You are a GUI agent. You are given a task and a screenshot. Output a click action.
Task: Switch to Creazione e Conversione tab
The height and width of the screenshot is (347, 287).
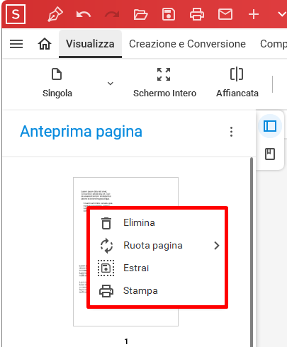(187, 44)
